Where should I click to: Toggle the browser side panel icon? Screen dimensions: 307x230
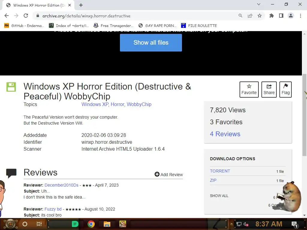pos(281,16)
